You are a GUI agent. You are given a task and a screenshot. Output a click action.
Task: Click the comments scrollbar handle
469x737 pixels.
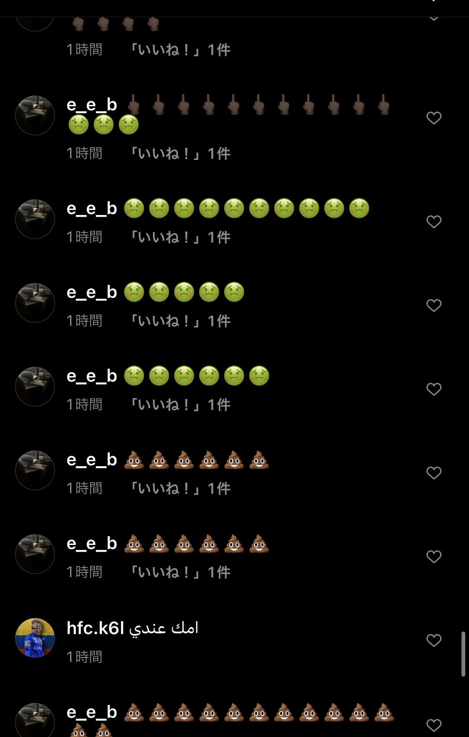[463, 654]
